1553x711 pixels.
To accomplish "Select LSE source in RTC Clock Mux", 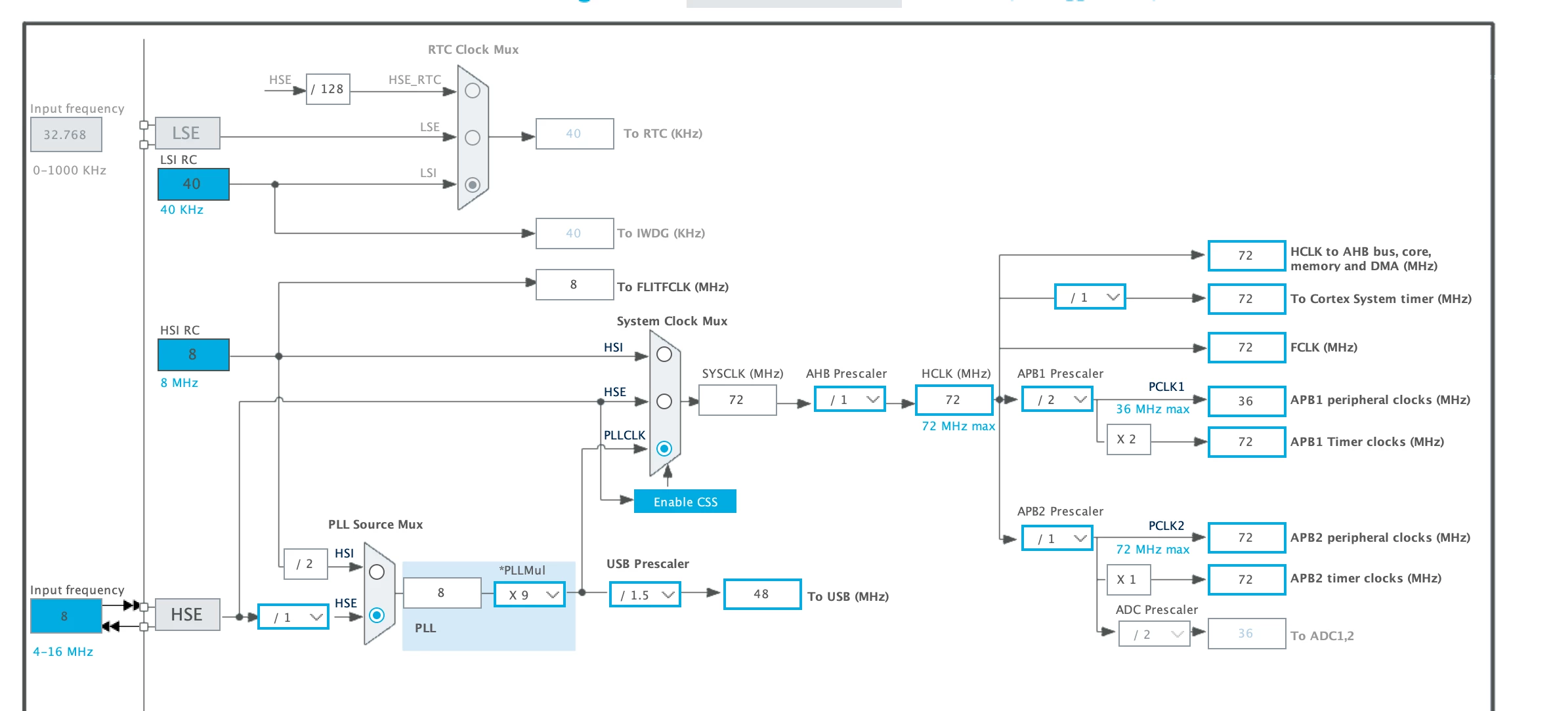I will [473, 138].
